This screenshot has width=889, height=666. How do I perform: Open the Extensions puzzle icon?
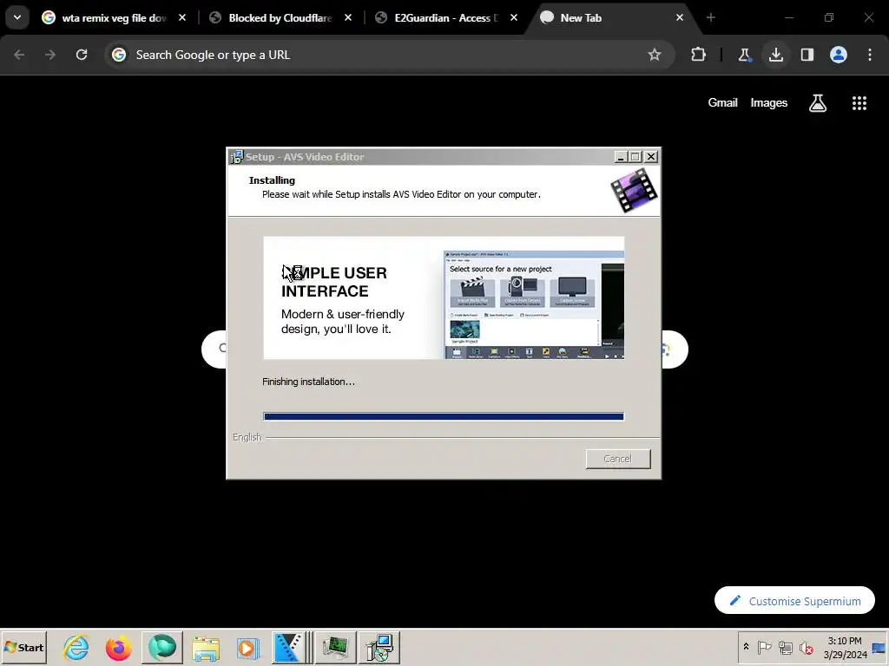[699, 55]
